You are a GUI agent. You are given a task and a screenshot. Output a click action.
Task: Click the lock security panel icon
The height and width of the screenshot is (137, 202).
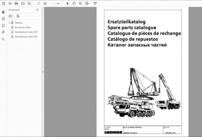click(x=3, y=12)
